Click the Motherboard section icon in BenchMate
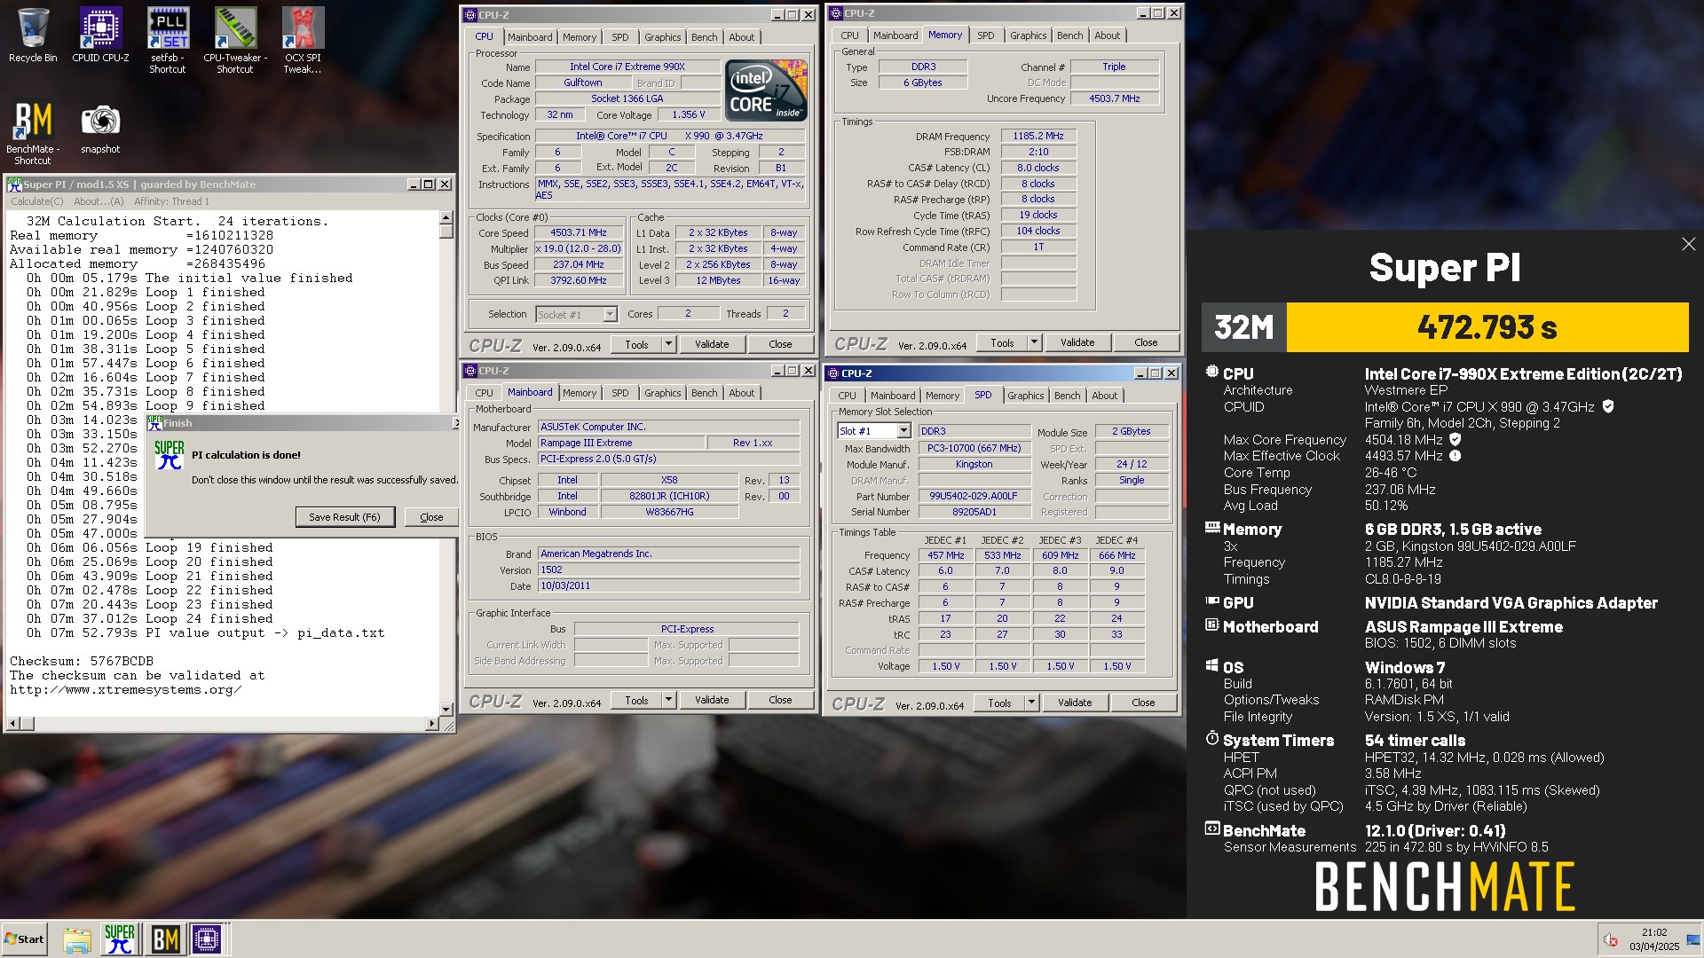This screenshot has width=1704, height=958. coord(1211,625)
